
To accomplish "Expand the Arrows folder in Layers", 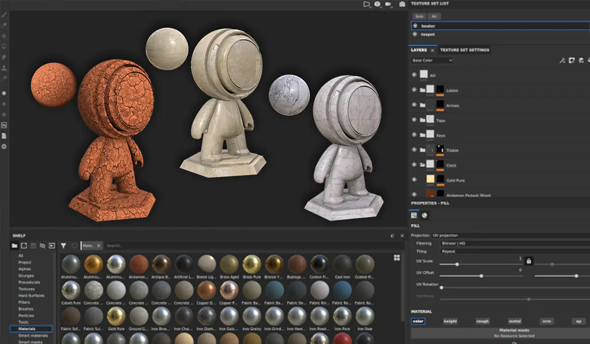I will coord(422,105).
